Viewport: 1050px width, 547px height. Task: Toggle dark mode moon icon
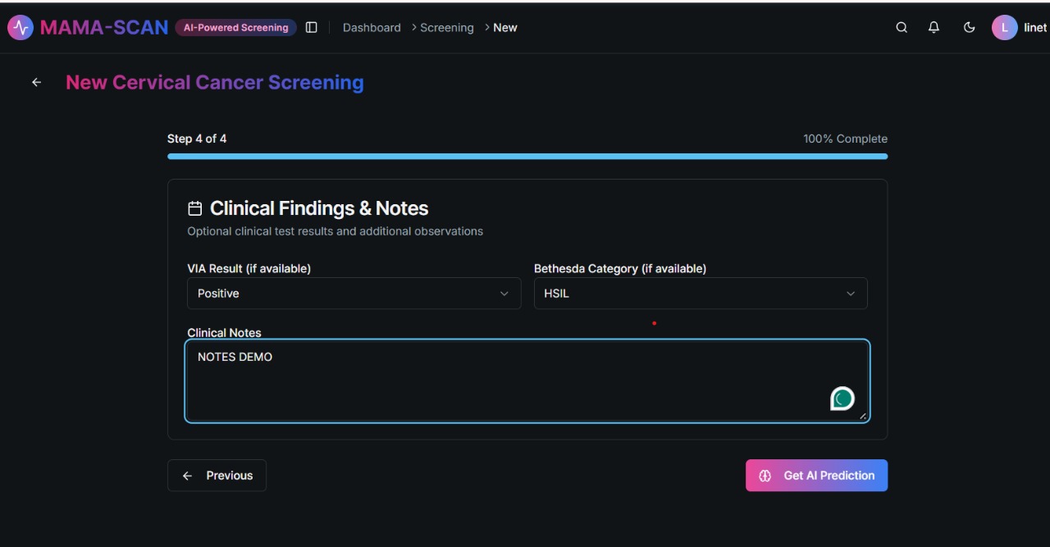click(x=969, y=27)
